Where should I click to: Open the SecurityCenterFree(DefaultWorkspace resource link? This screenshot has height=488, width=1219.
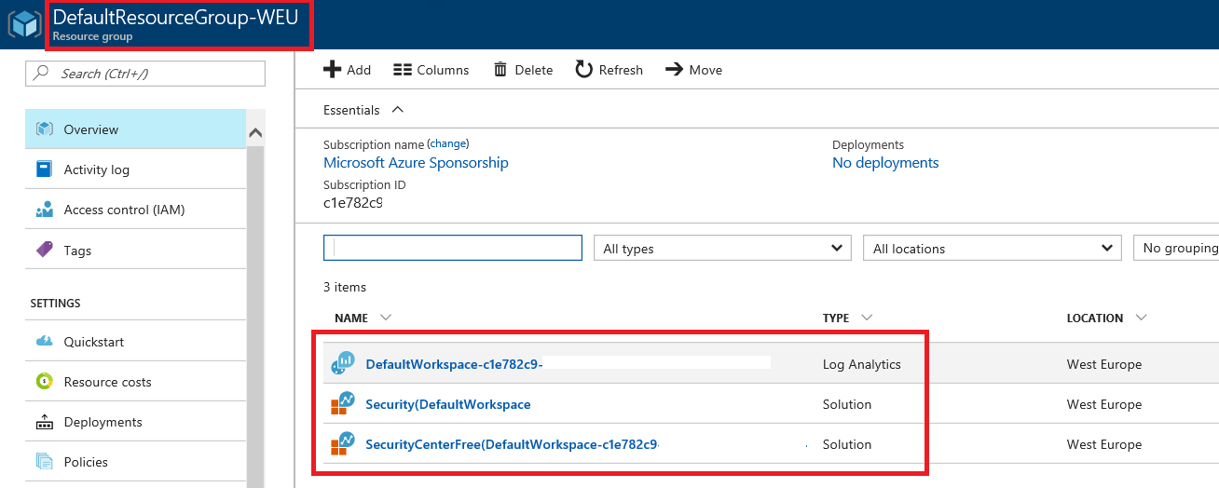coord(512,444)
